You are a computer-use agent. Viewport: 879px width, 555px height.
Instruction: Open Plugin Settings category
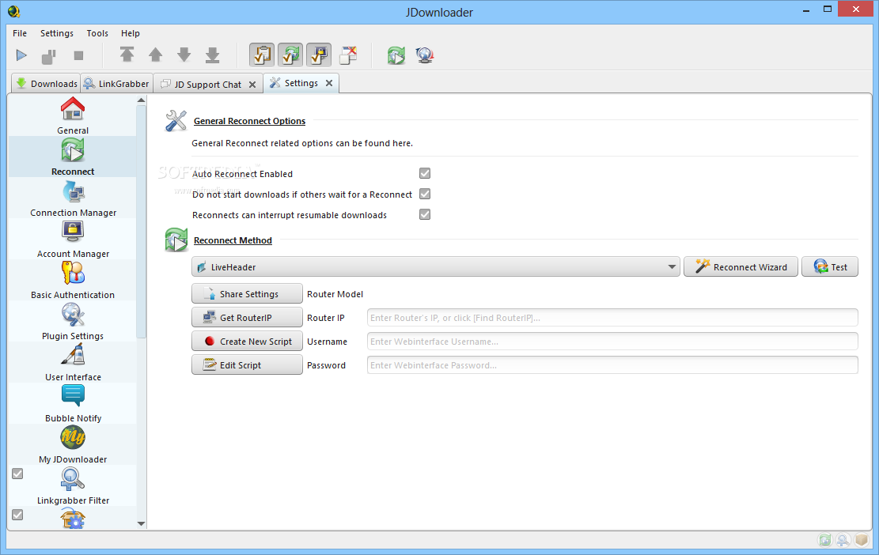[73, 322]
